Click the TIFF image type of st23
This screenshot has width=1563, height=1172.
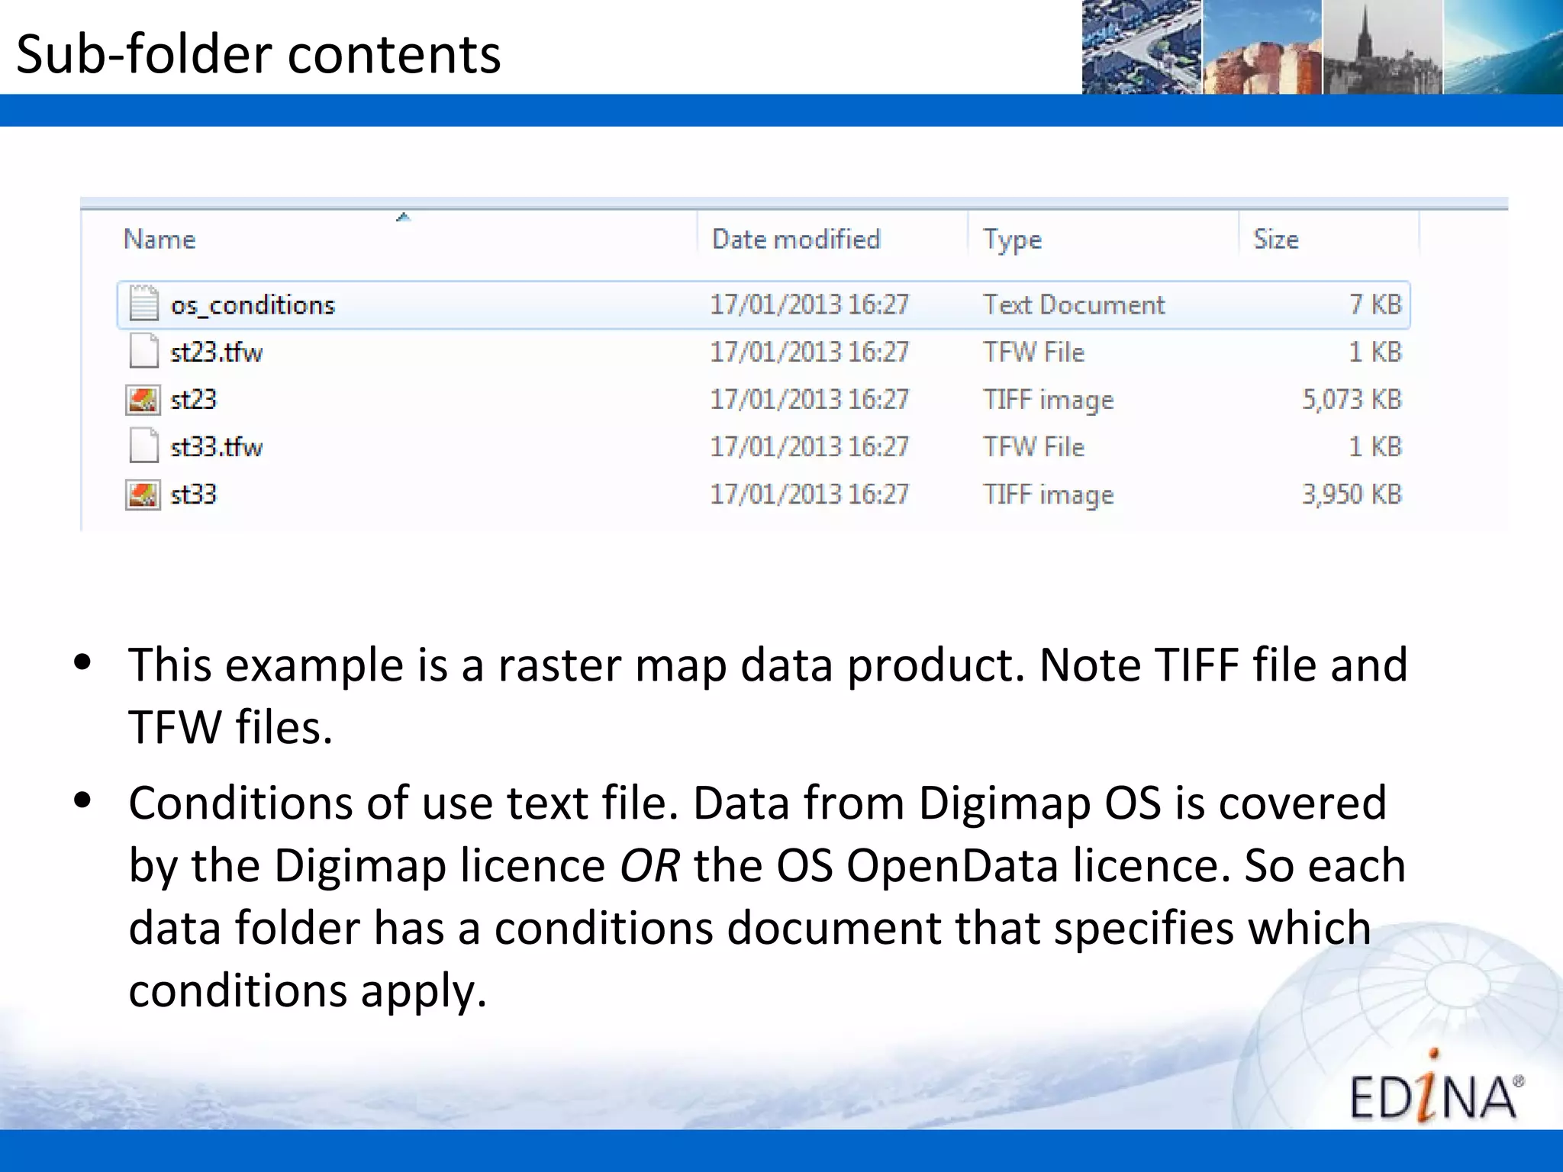pos(1048,400)
